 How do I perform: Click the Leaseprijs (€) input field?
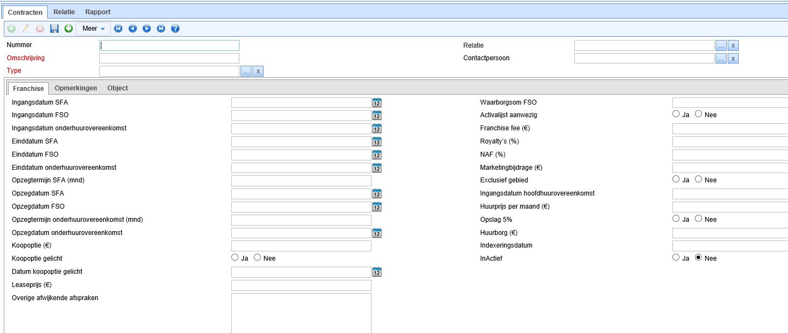(301, 285)
